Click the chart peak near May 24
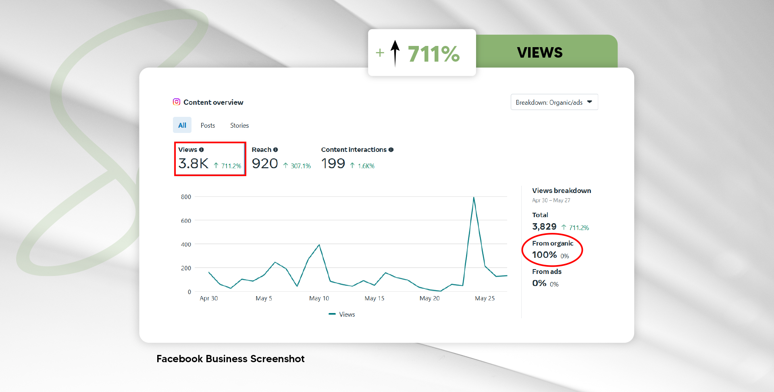 (474, 197)
